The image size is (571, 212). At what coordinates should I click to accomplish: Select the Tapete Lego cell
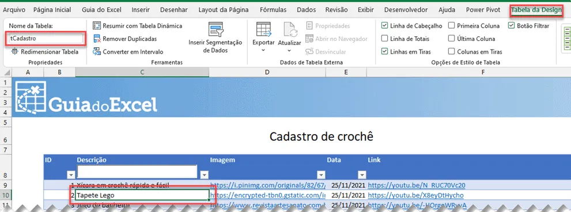click(x=142, y=195)
